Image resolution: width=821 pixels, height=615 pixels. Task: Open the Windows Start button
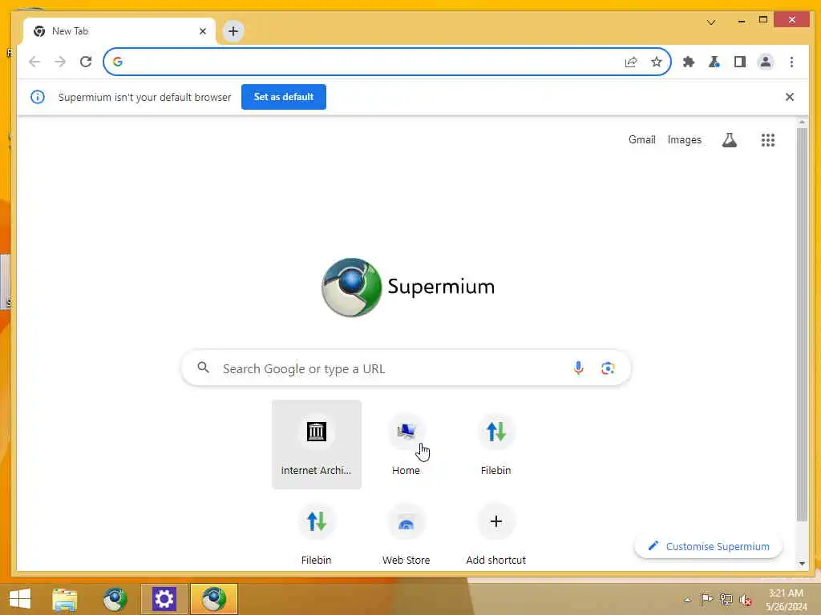coord(20,599)
